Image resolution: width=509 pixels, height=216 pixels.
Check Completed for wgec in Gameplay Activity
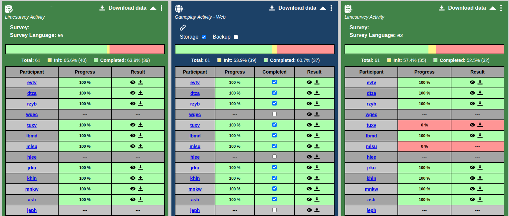pos(275,114)
